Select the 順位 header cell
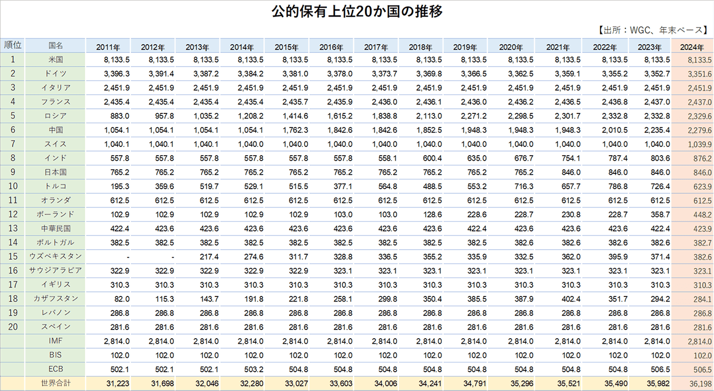Image resolution: width=714 pixels, height=391 pixels. click(x=12, y=45)
